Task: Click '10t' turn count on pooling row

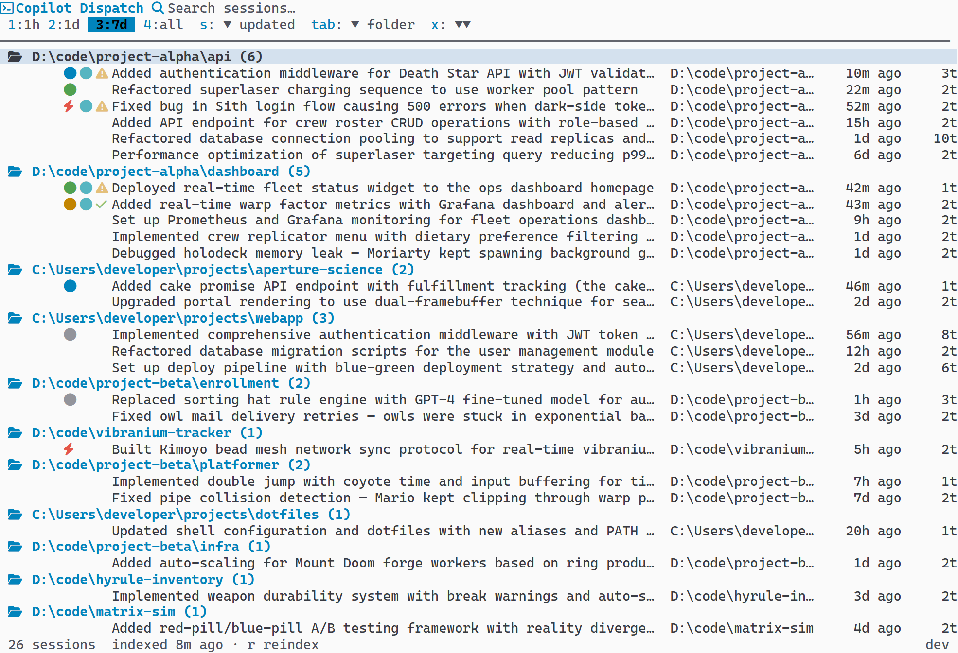Action: point(945,138)
